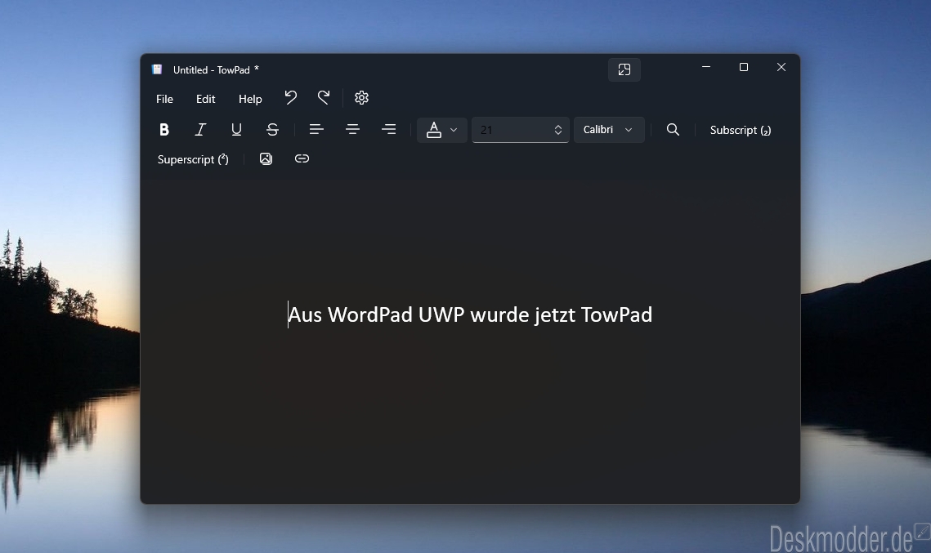Apply the font color button
The height and width of the screenshot is (553, 931).
[434, 129]
